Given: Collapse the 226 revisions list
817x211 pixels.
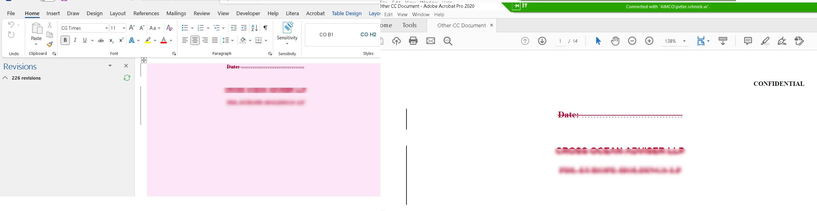Looking at the screenshot, I should point(5,78).
